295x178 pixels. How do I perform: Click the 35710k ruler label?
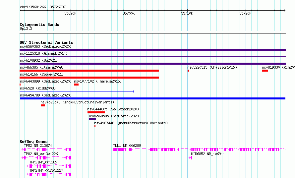(x=187, y=13)
